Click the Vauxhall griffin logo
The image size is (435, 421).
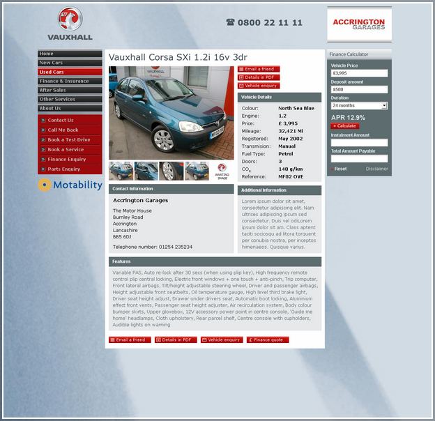coord(70,24)
